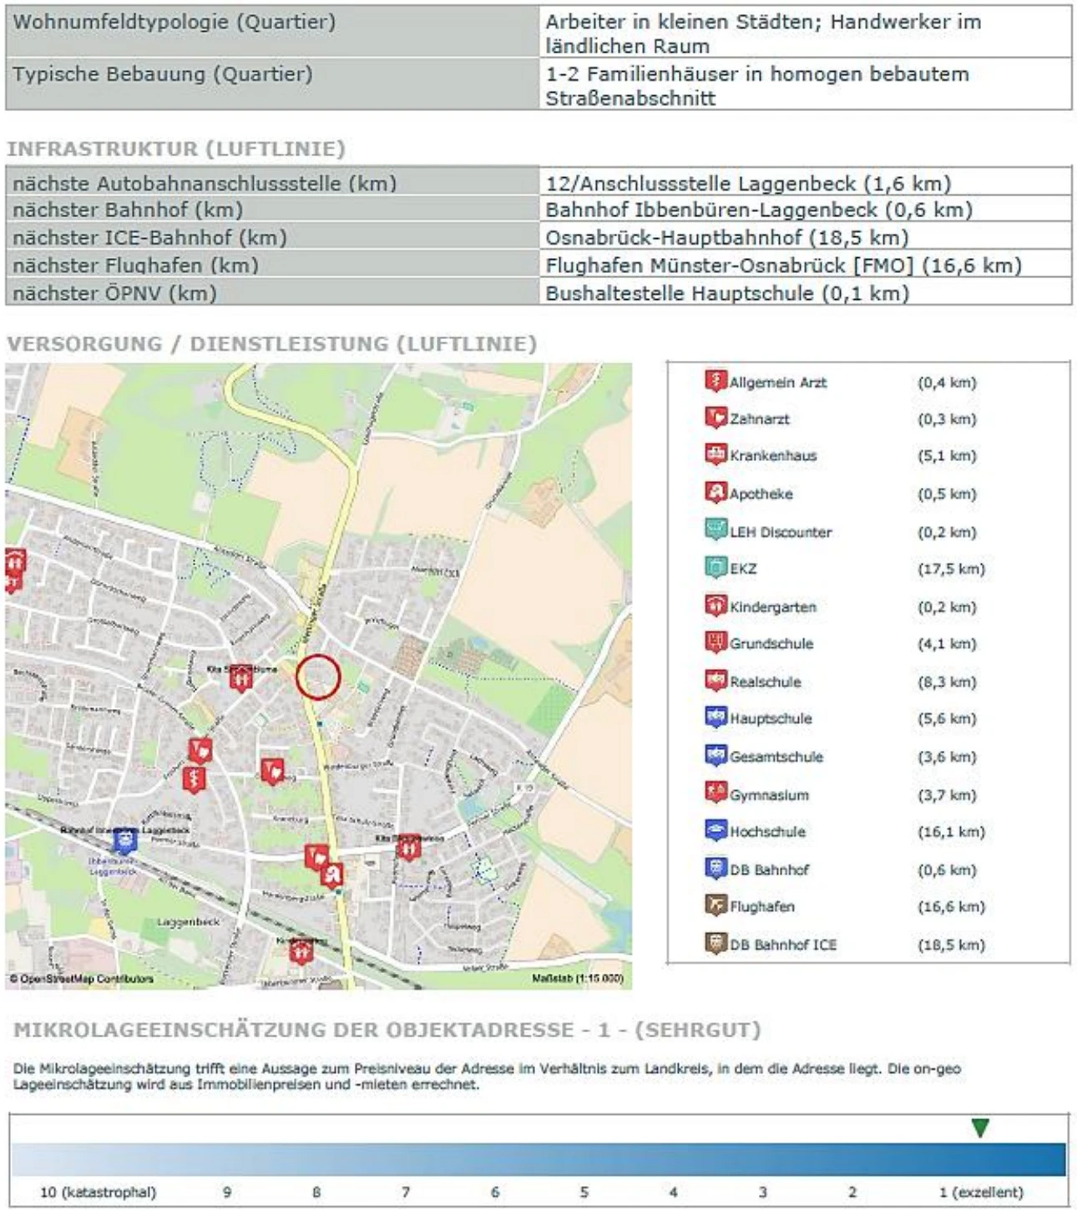Select the Gymnasium legend icon
1077x1211 pixels.
click(x=715, y=793)
